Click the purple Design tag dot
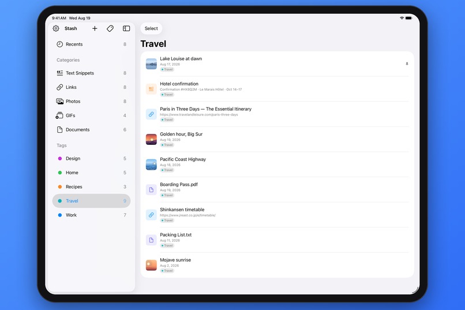This screenshot has height=310, width=465. [x=60, y=158]
